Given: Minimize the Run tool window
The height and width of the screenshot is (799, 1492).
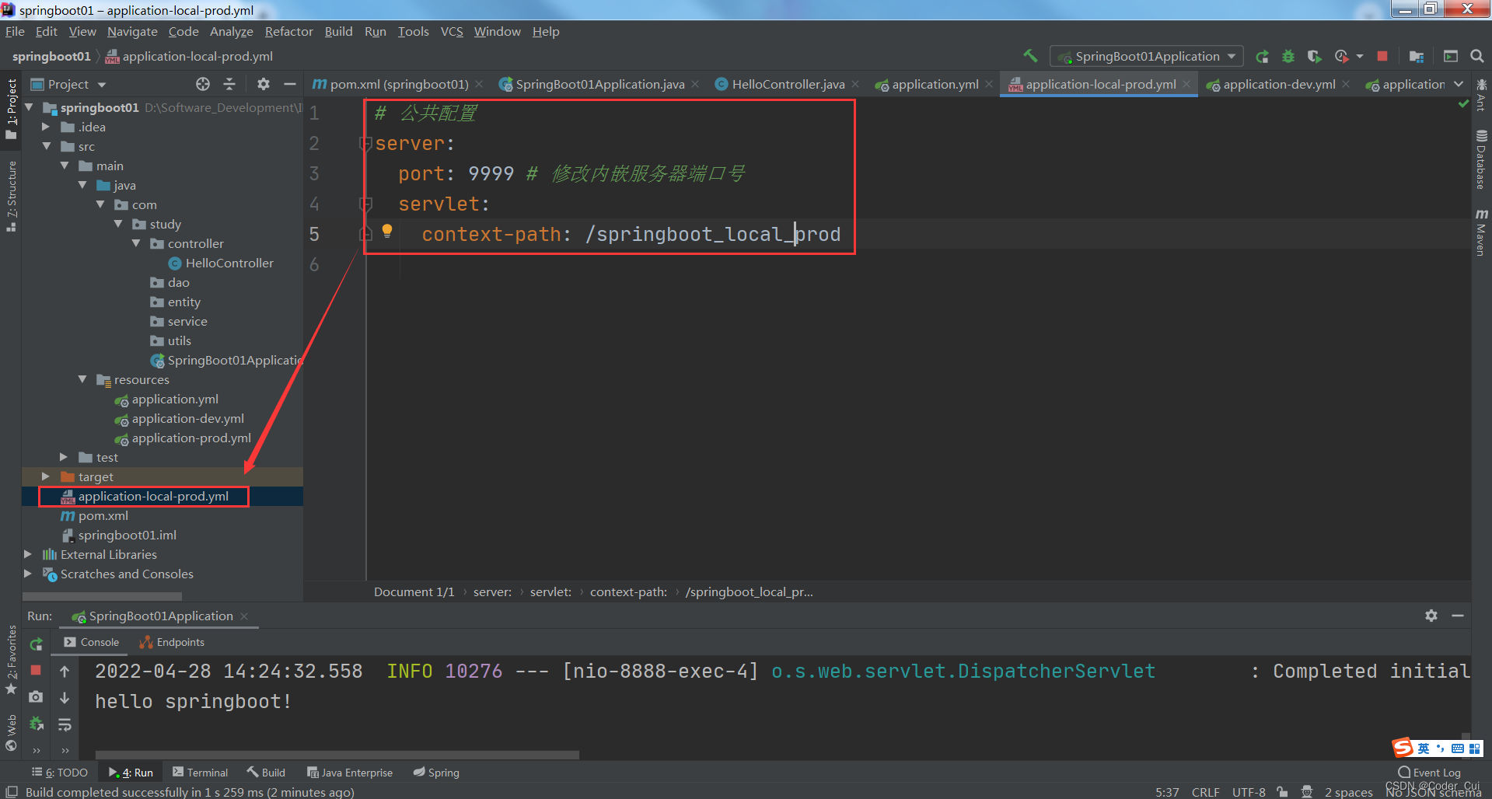Looking at the screenshot, I should pos(1458,616).
